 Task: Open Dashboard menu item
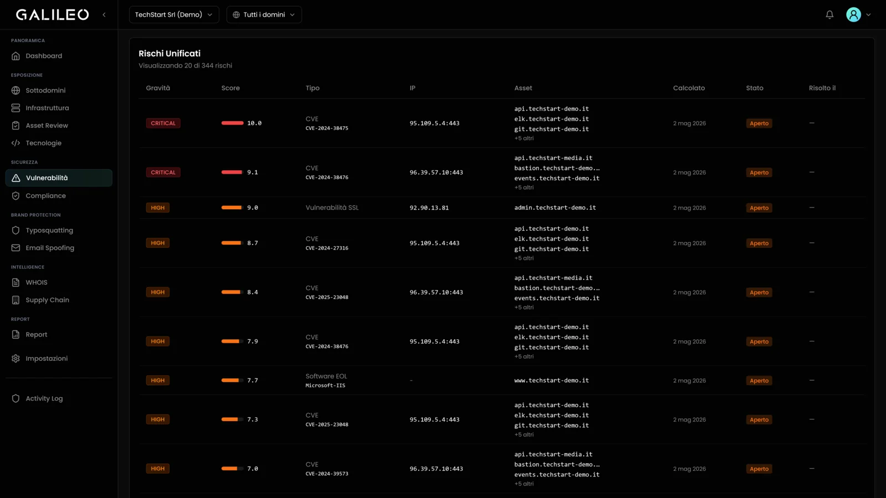[59, 56]
